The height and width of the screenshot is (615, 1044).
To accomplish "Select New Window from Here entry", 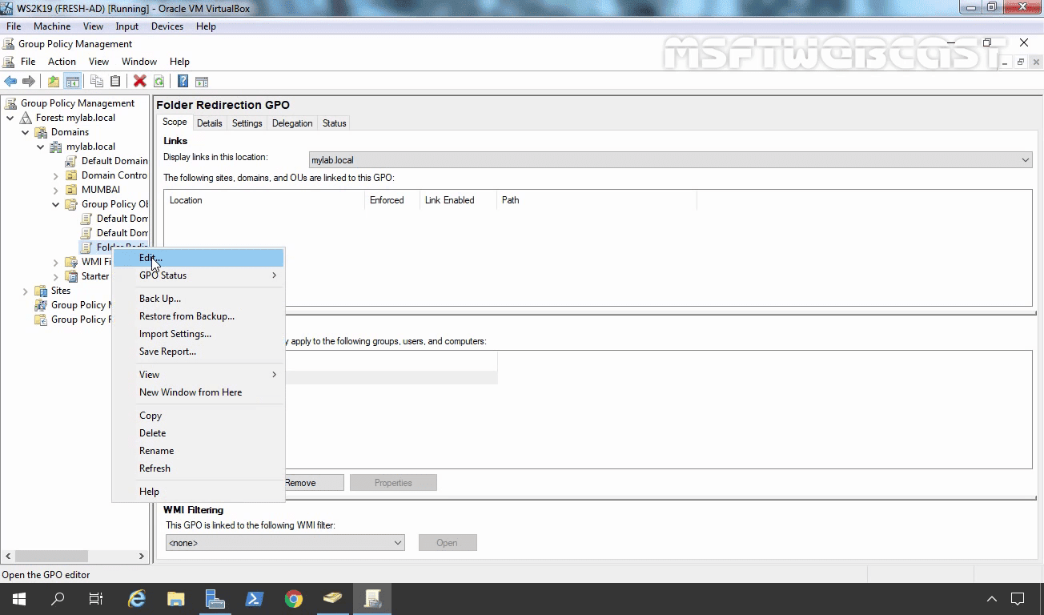I will click(x=199, y=392).
